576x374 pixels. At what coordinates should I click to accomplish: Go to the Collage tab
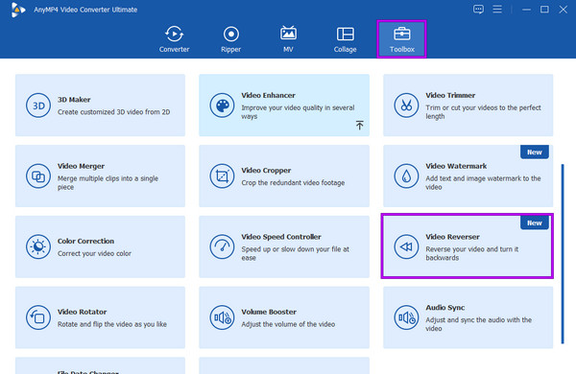tap(345, 39)
